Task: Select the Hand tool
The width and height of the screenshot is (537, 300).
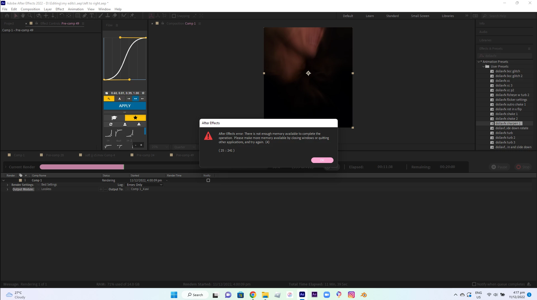Action: click(x=23, y=16)
